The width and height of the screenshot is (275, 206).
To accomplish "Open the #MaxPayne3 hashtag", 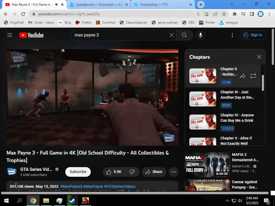I will tap(71, 186).
